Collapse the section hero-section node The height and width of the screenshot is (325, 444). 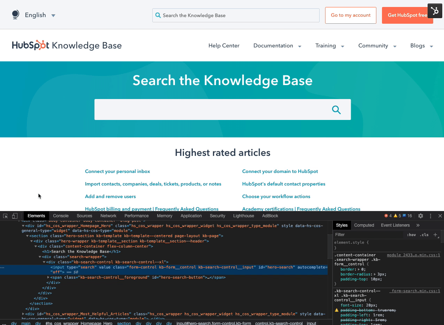(x=27, y=236)
